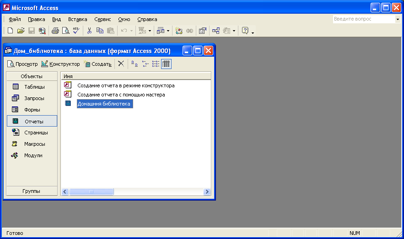Open the Relationships diagram icon
Viewport: 404px width, 239px height.
point(216,31)
